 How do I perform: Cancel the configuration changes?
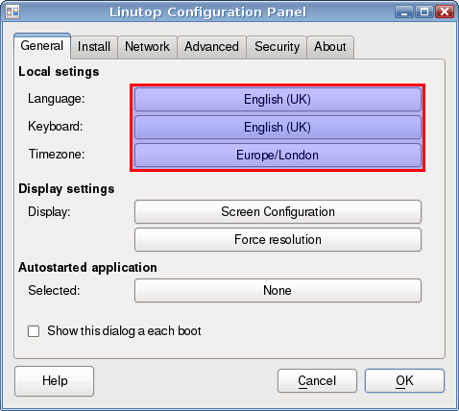[317, 381]
